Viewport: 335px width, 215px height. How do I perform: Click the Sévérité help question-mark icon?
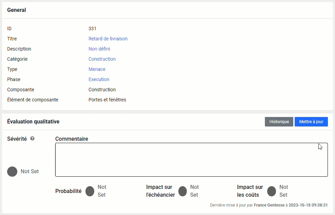(33, 139)
